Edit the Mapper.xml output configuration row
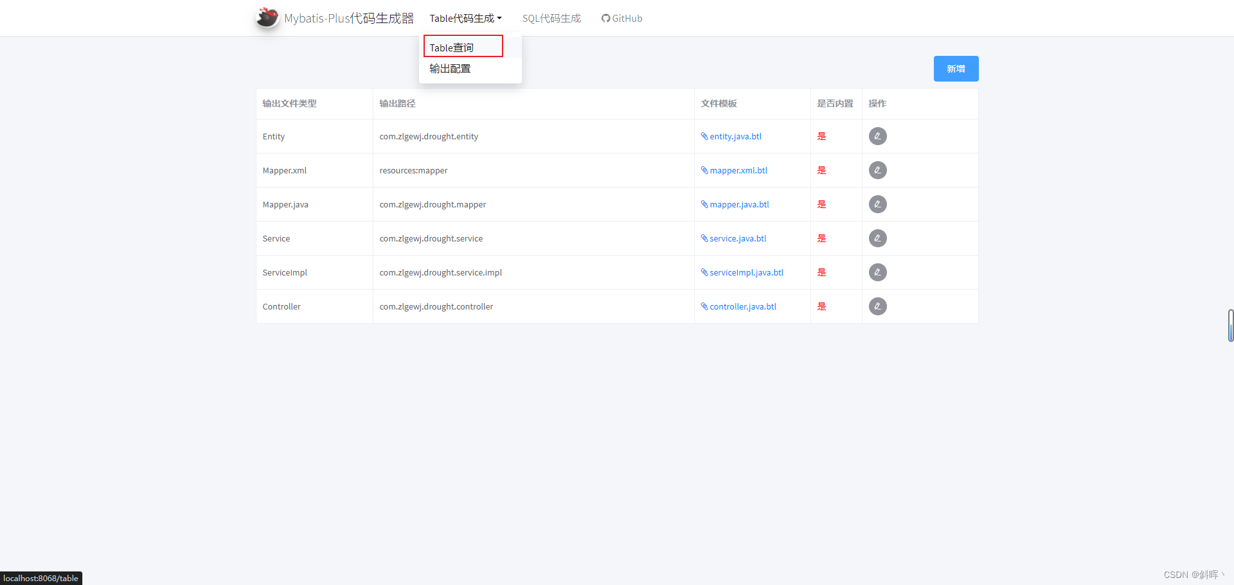1234x585 pixels. pos(877,170)
